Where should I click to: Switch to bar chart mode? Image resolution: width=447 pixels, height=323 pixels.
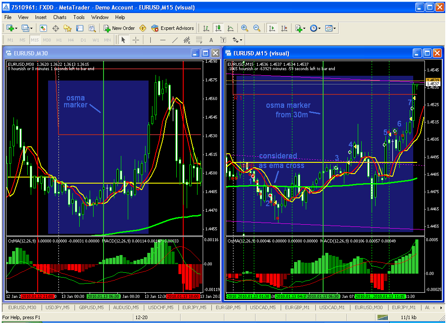[206, 28]
